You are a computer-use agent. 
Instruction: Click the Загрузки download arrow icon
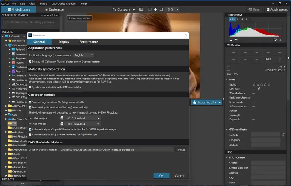(x=13, y=58)
